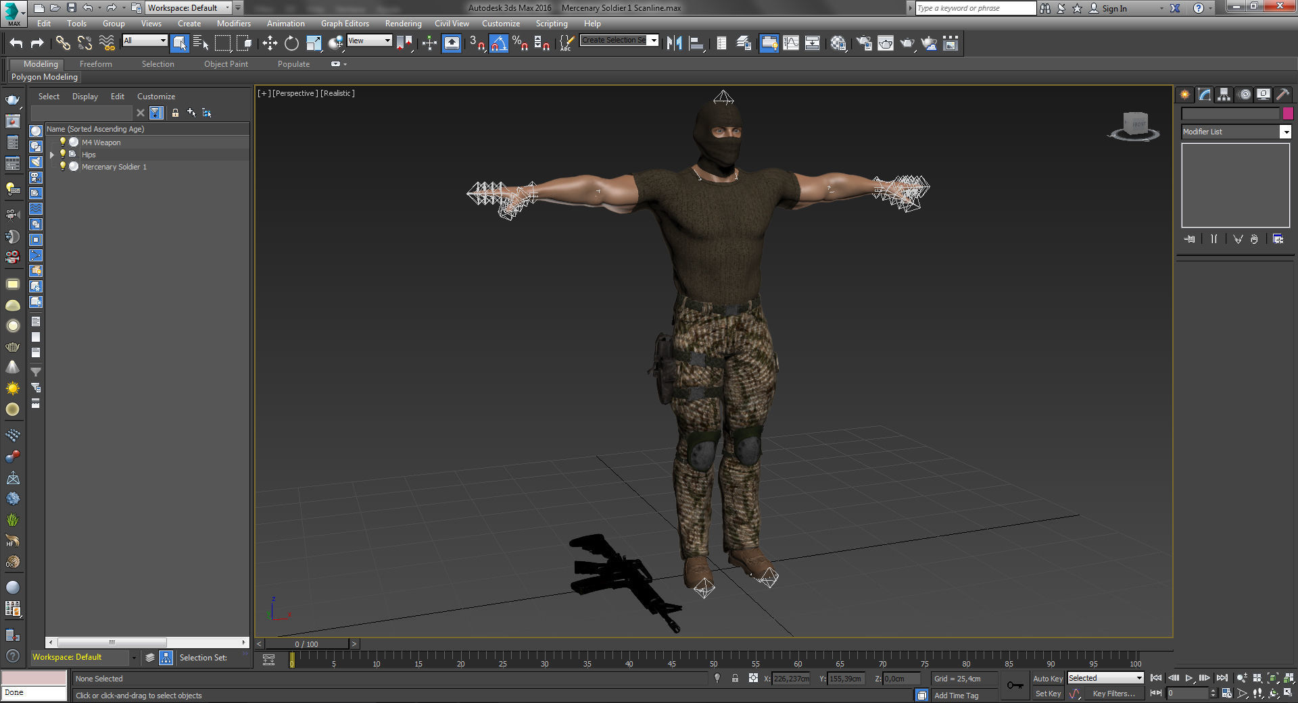Toggle visibility bulb of Mercenary Soldier 1
The width and height of the screenshot is (1298, 703).
pos(63,166)
